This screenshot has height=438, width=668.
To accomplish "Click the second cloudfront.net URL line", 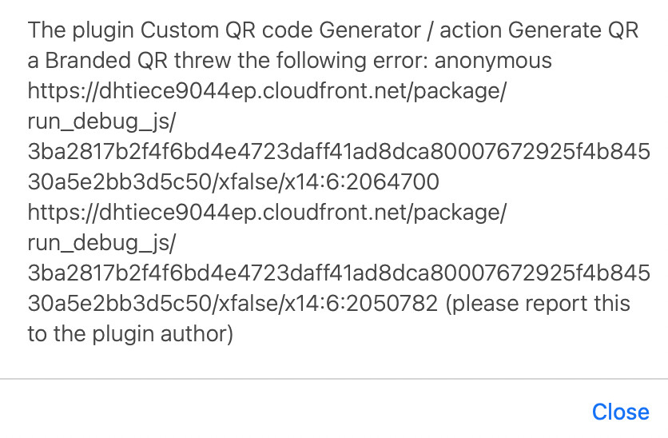I will [x=267, y=213].
